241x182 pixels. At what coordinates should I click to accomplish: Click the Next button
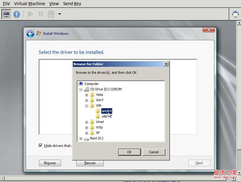(x=199, y=163)
